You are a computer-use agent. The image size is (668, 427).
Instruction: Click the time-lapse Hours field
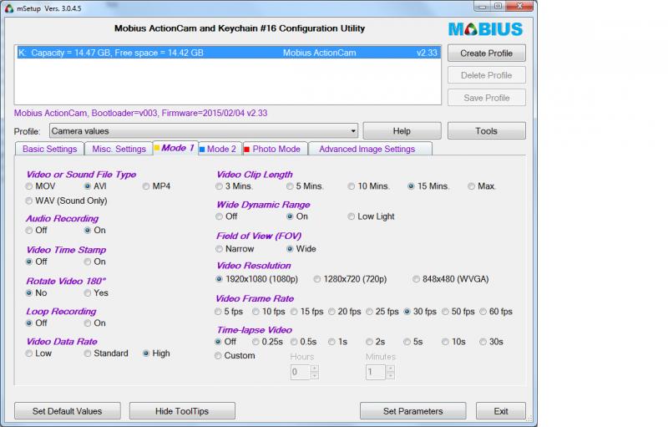coord(301,372)
